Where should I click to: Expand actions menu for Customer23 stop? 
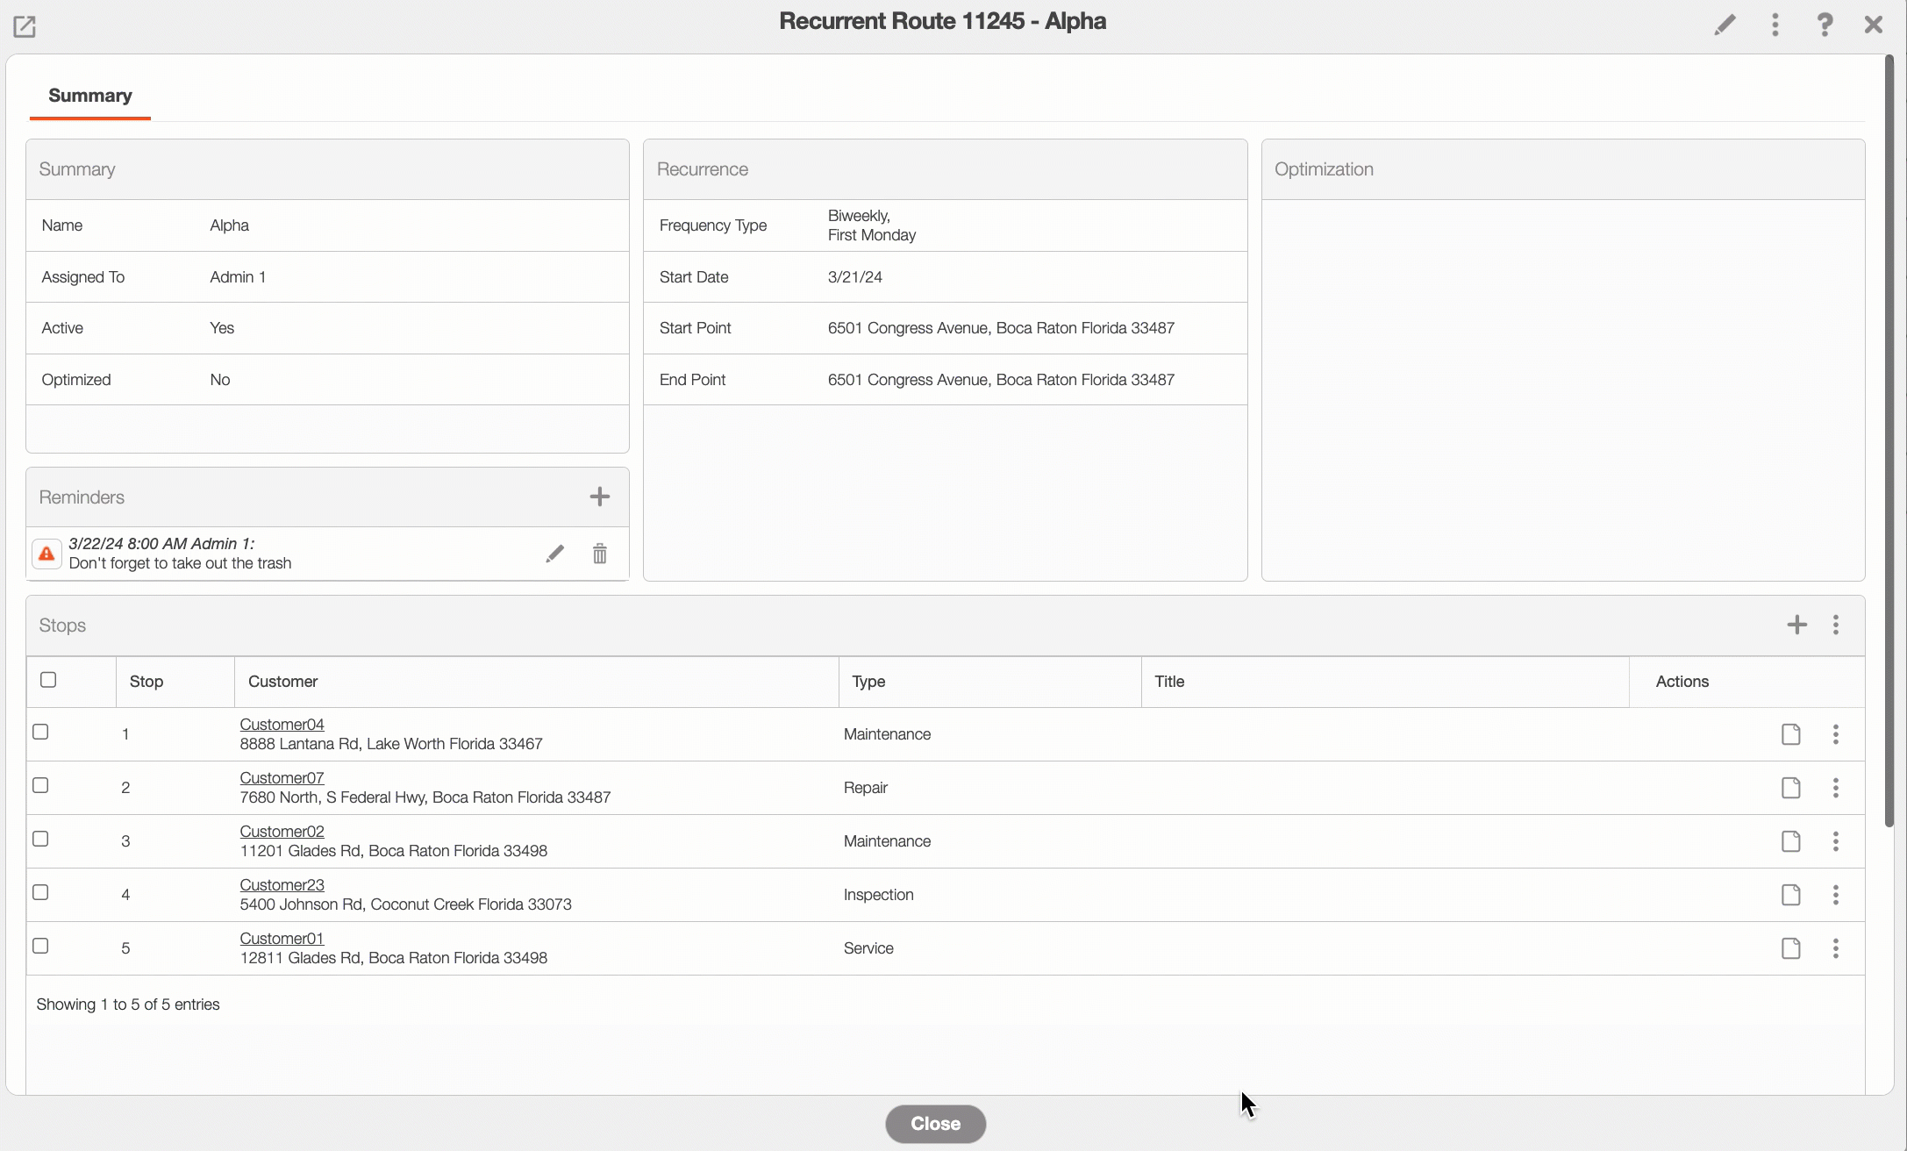coord(1835,895)
